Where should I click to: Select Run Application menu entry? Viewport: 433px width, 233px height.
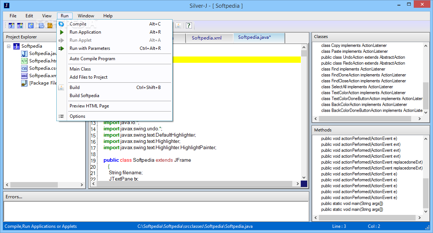[x=114, y=32]
